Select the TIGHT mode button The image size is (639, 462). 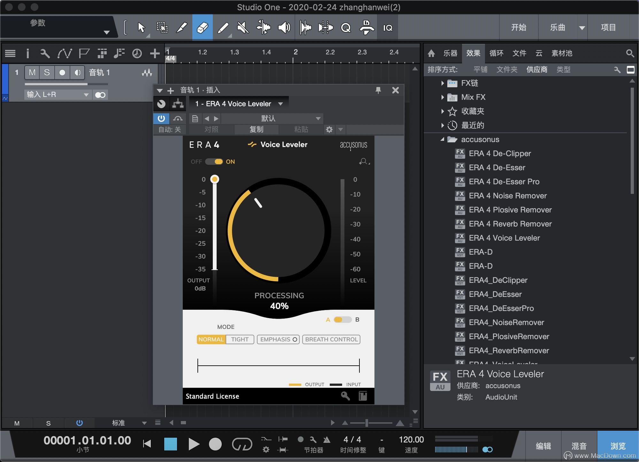240,339
